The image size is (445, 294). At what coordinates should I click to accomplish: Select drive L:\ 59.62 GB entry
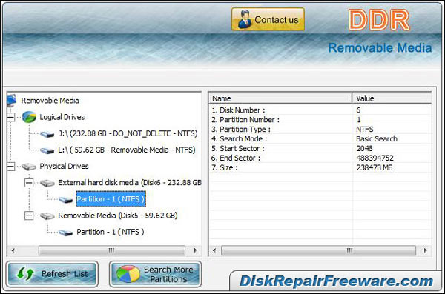(x=127, y=150)
